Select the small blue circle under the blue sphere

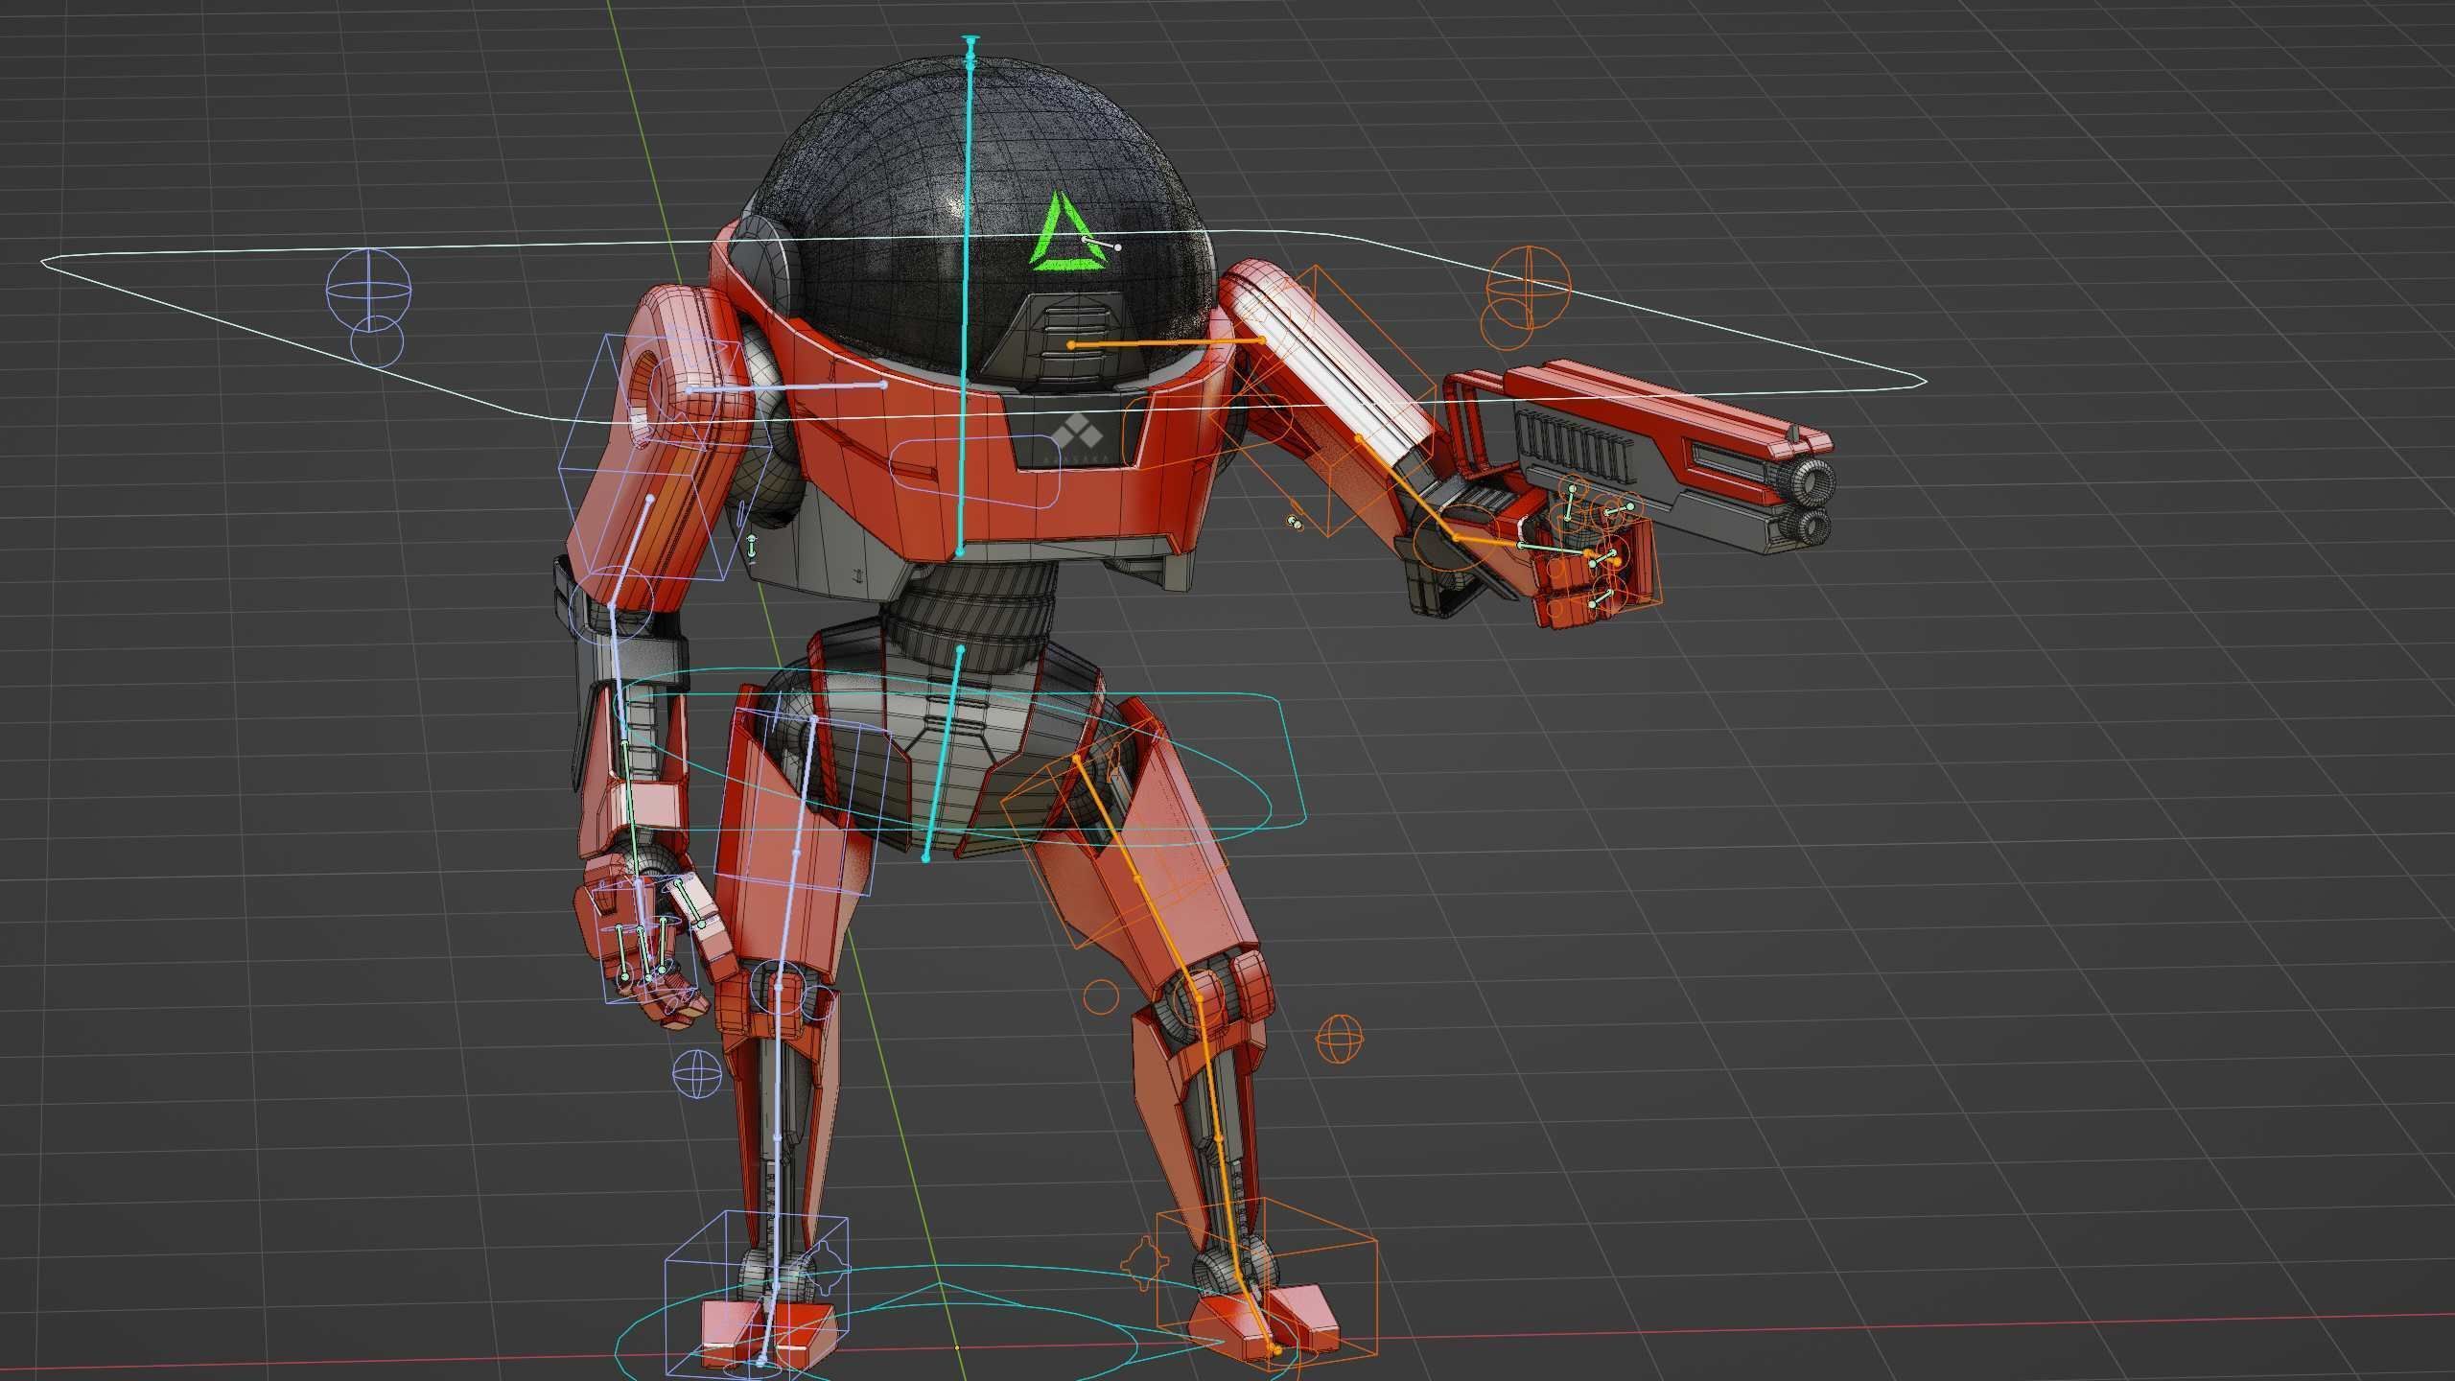(x=377, y=342)
